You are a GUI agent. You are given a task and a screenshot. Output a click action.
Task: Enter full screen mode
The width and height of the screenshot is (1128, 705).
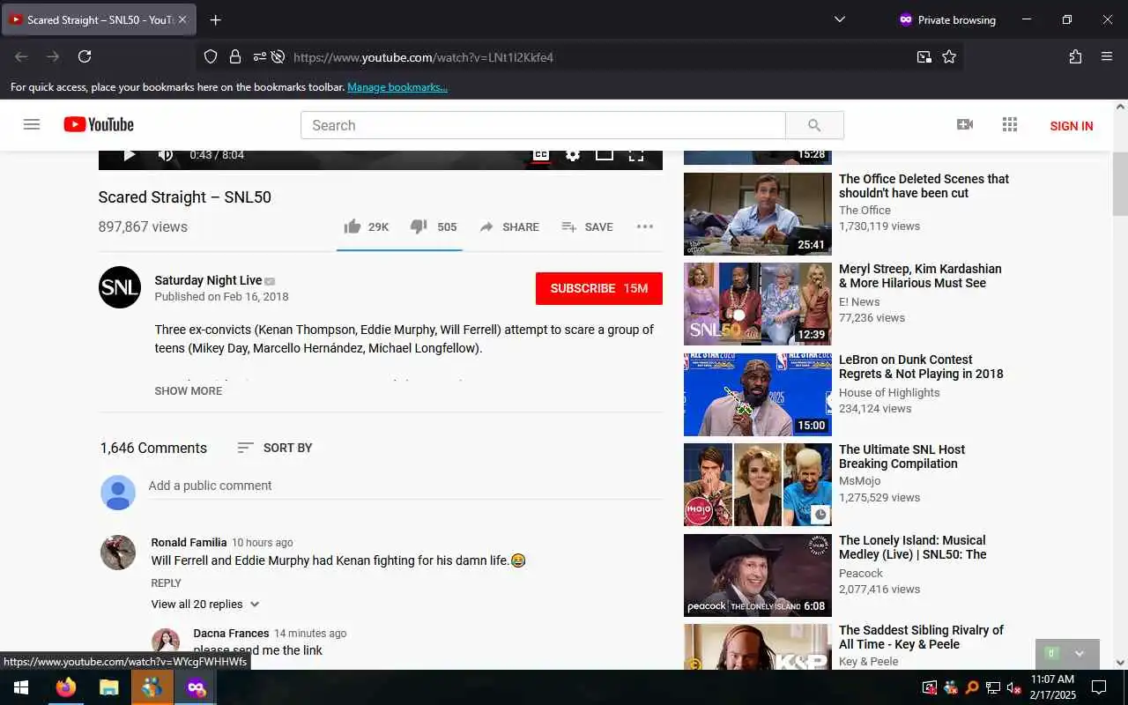pyautogui.click(x=636, y=155)
